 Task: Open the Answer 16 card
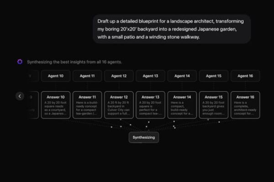pos(245,105)
